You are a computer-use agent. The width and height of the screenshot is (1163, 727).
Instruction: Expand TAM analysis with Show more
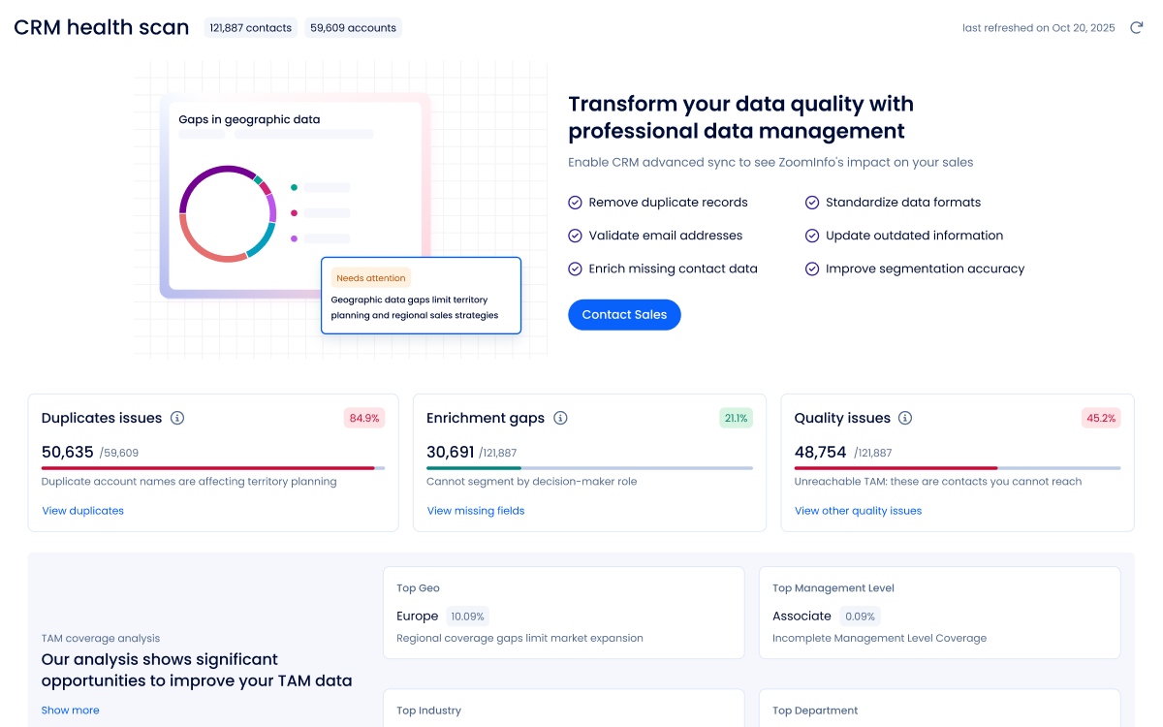tap(70, 711)
